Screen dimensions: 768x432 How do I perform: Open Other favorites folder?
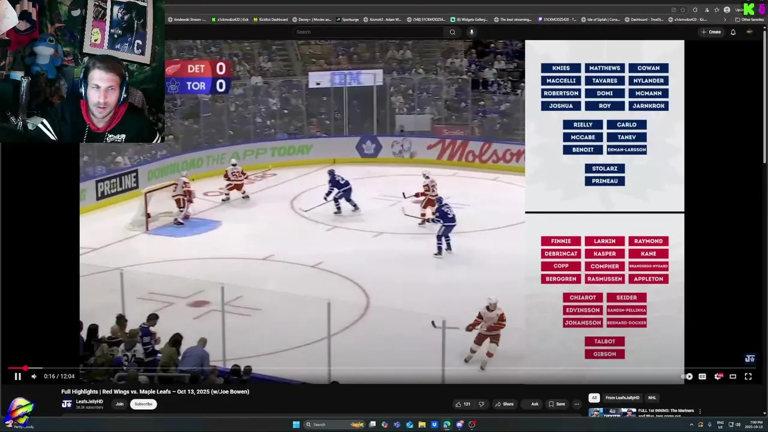tap(749, 19)
